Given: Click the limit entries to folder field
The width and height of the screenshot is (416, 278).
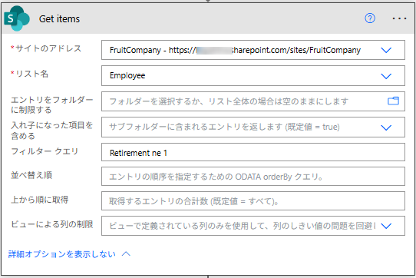Looking at the screenshot, I should pos(253,101).
